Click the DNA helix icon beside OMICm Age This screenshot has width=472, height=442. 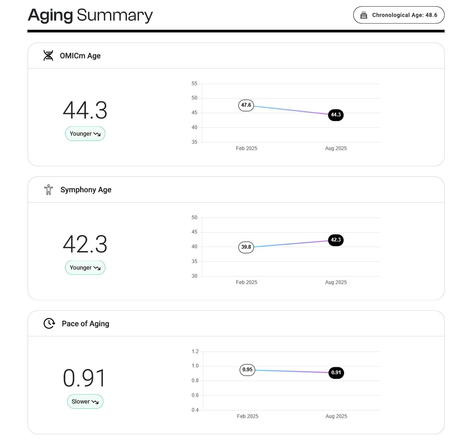click(48, 56)
